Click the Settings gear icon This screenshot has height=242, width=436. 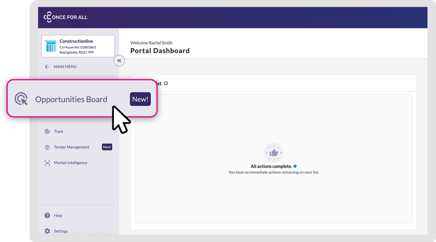pyautogui.click(x=47, y=231)
